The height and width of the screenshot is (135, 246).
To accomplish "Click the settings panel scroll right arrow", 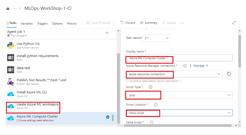I will (236, 126).
